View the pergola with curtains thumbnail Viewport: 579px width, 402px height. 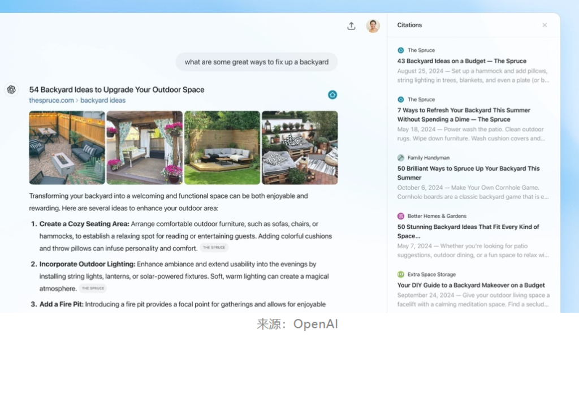[x=144, y=148]
